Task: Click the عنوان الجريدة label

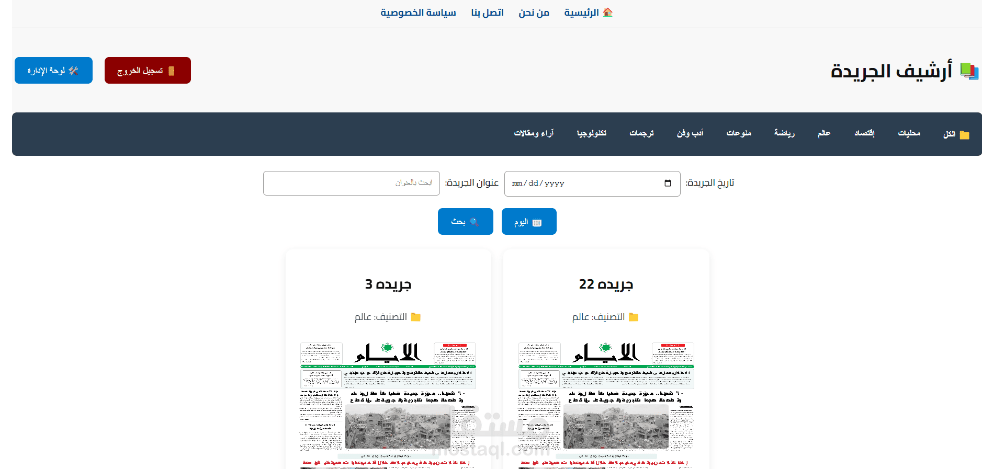Action: tap(472, 183)
